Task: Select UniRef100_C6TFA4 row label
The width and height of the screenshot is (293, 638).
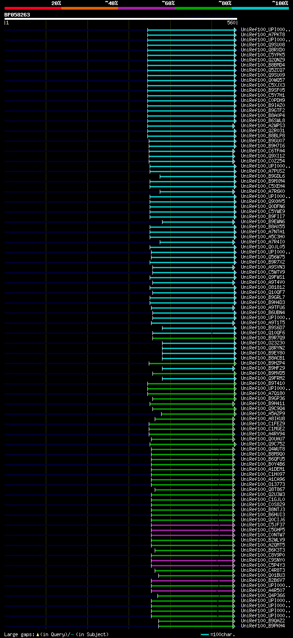Action: pos(263,151)
